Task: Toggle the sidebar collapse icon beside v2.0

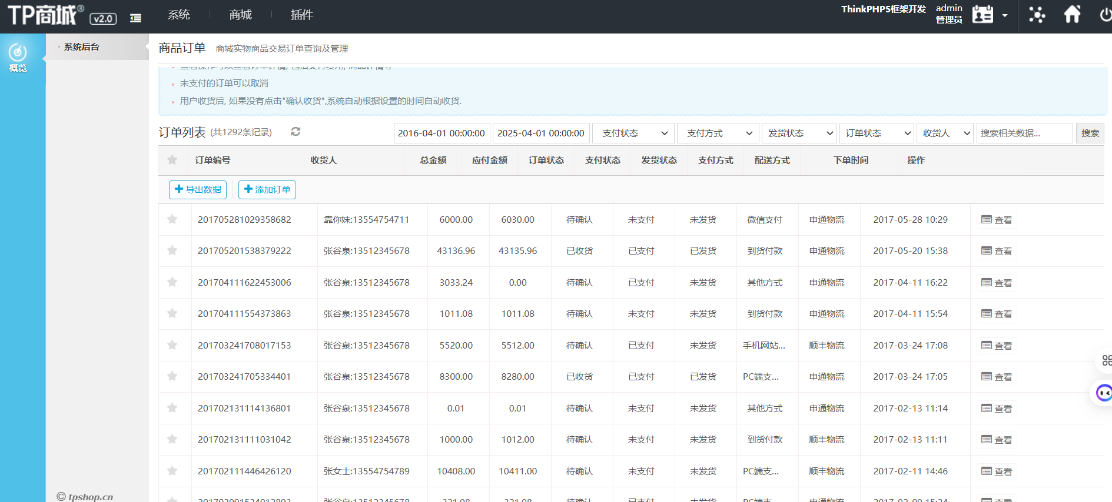Action: point(135,18)
